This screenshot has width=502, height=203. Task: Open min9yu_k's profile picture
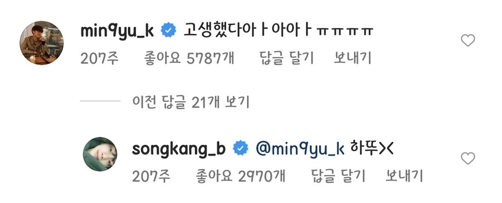41,43
